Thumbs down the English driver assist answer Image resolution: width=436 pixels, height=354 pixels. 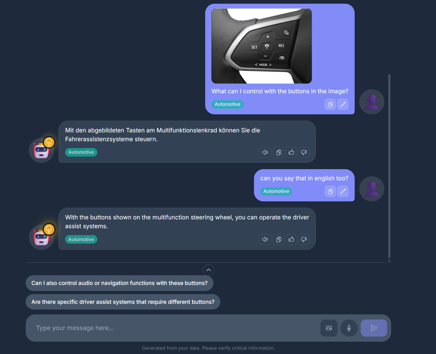304,239
